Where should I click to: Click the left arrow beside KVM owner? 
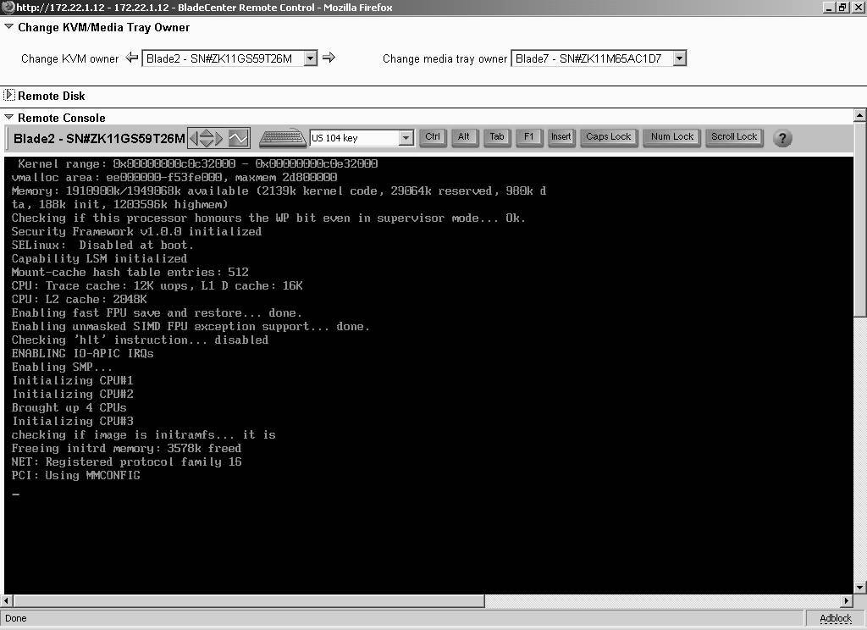(131, 58)
